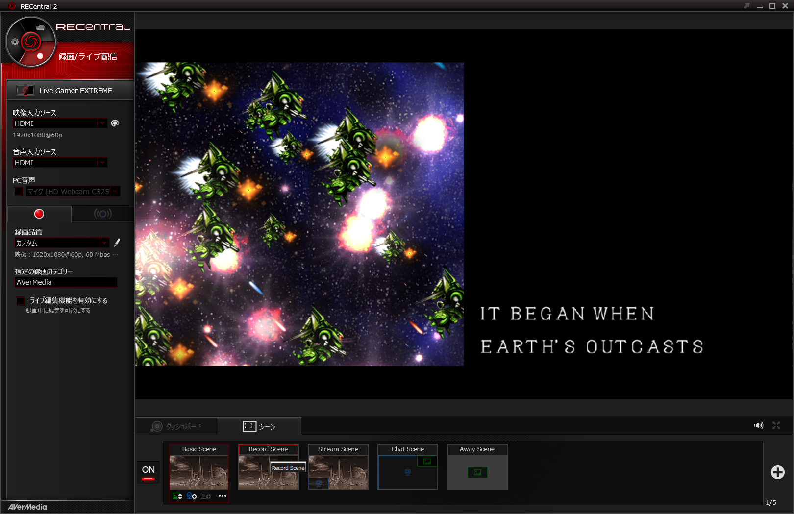
Task: Add a new scene with plus button
Action: (778, 472)
